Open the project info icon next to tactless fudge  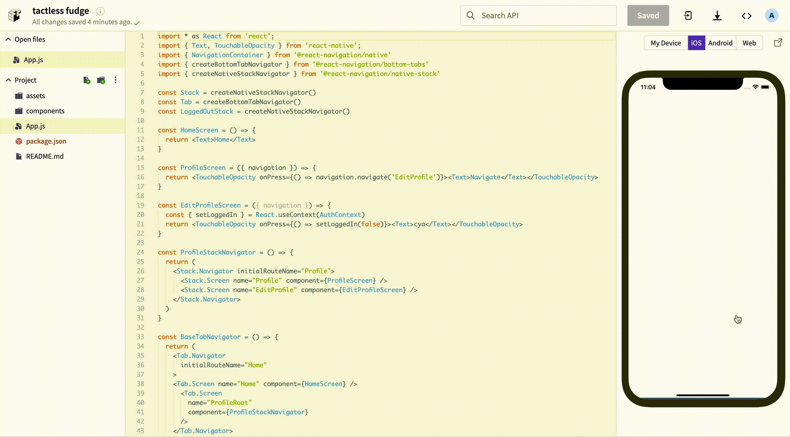[100, 11]
